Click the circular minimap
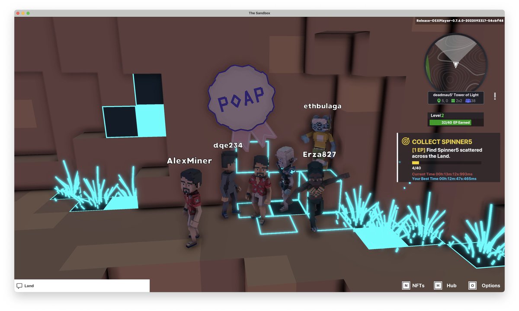 [x=456, y=64]
